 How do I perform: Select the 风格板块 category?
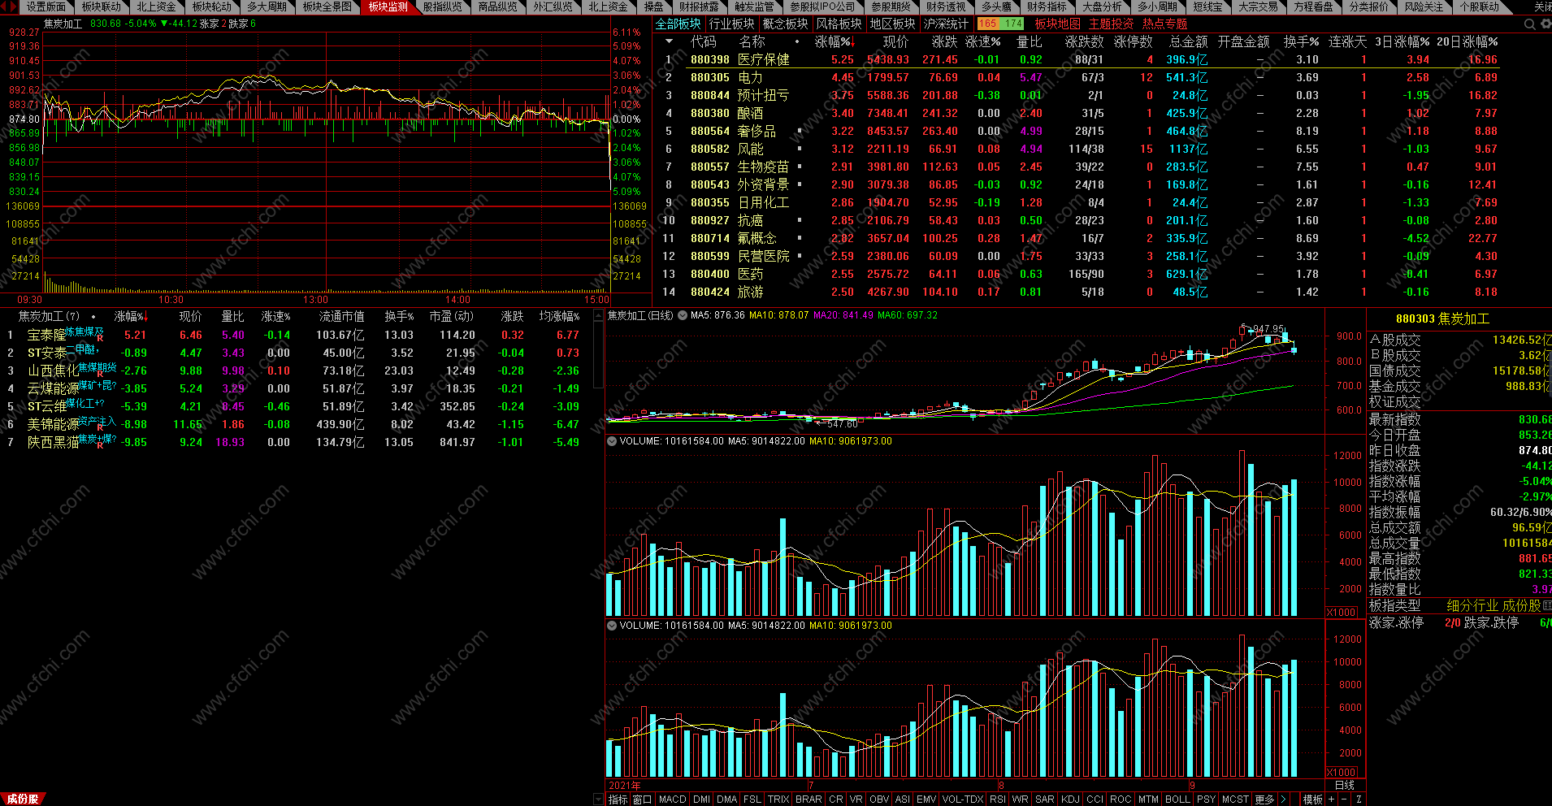[x=839, y=24]
